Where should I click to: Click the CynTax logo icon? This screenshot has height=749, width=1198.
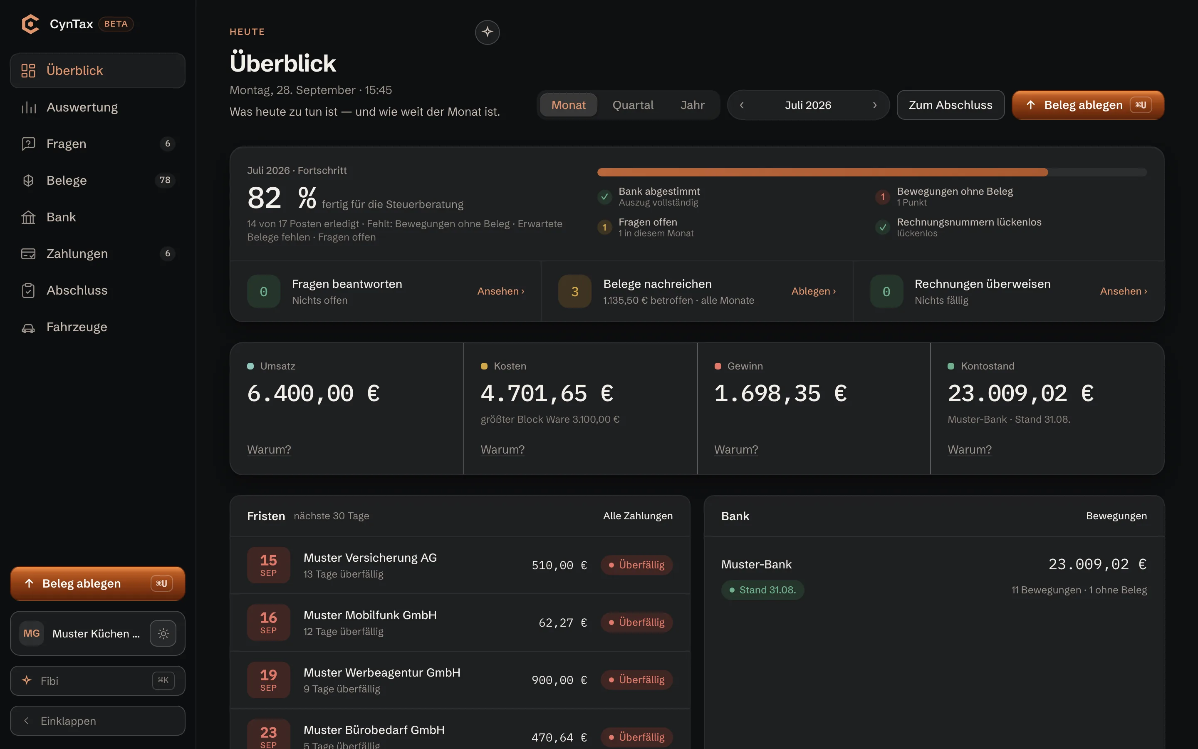(x=30, y=24)
